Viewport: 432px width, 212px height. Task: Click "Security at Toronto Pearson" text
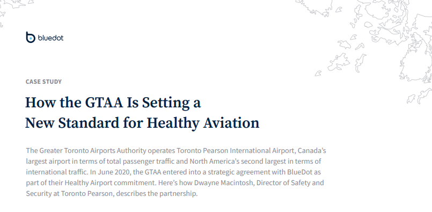coord(70,194)
